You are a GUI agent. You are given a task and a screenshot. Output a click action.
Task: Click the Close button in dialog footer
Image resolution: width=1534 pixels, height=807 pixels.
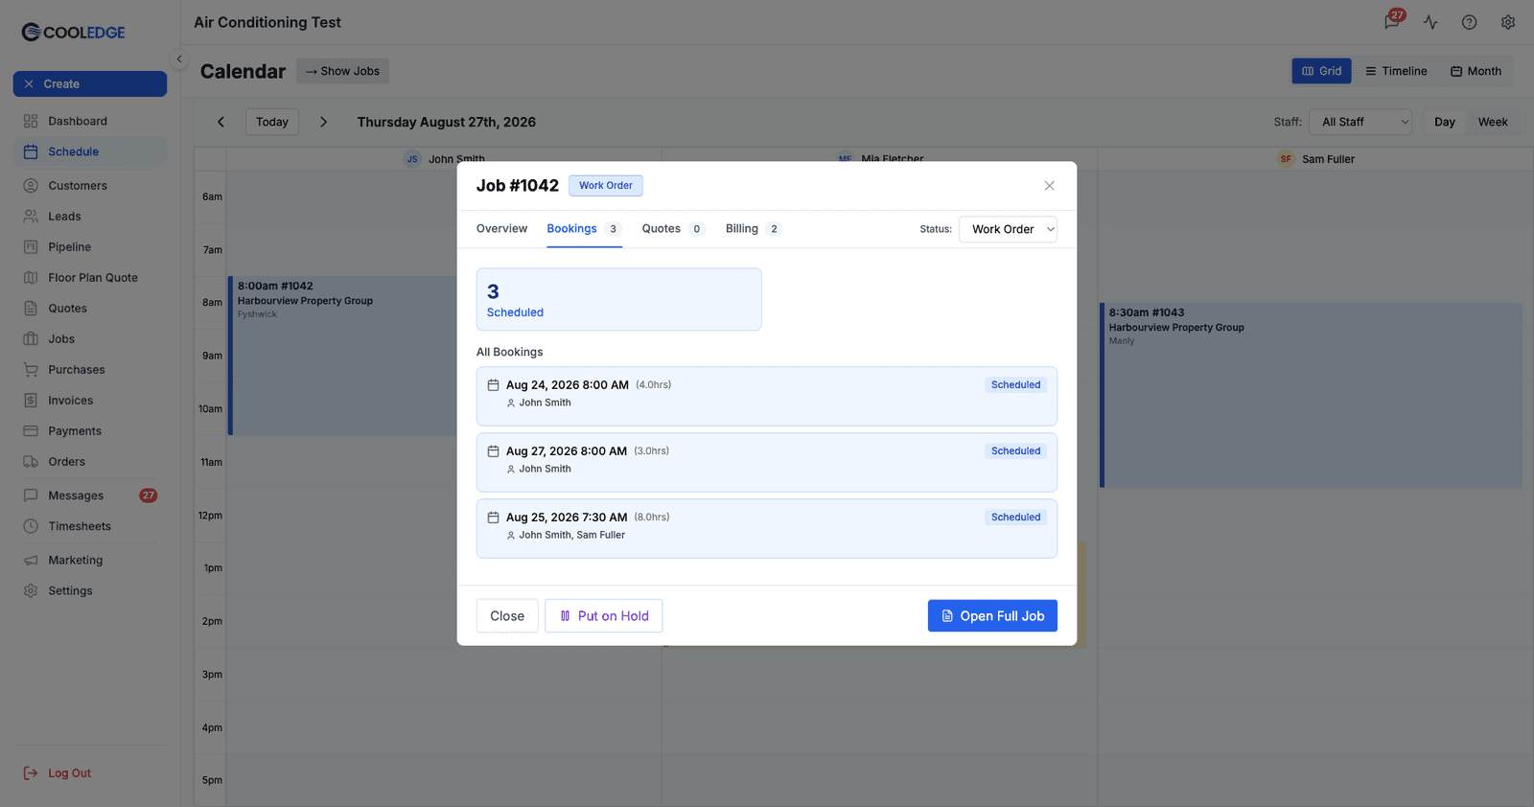coord(507,616)
